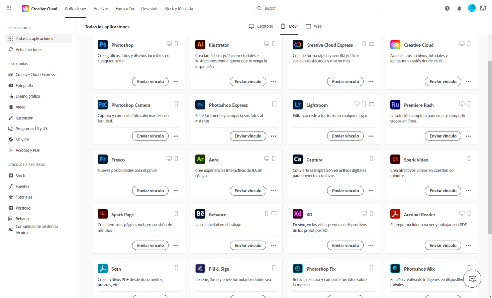Open more options for Behance card
The height and width of the screenshot is (298, 492).
(x=273, y=245)
